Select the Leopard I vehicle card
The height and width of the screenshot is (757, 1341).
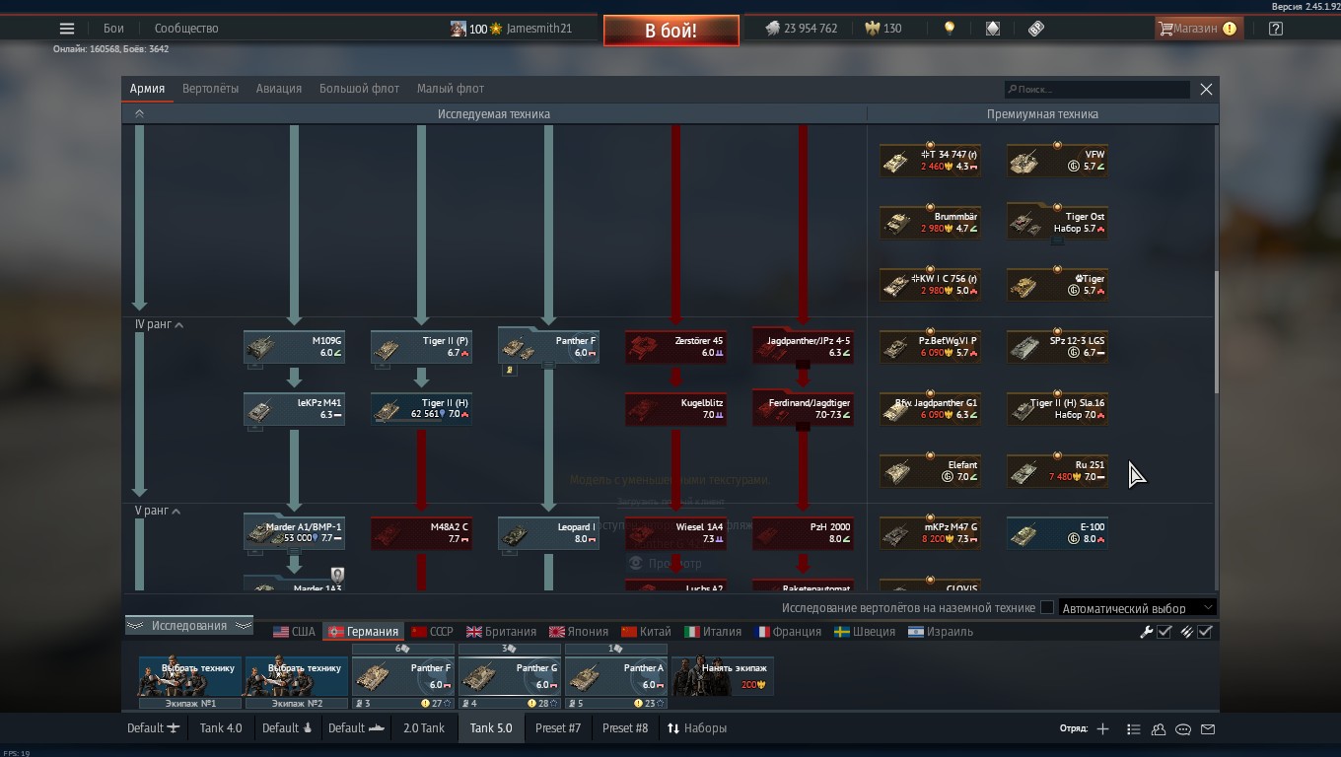[x=549, y=533]
